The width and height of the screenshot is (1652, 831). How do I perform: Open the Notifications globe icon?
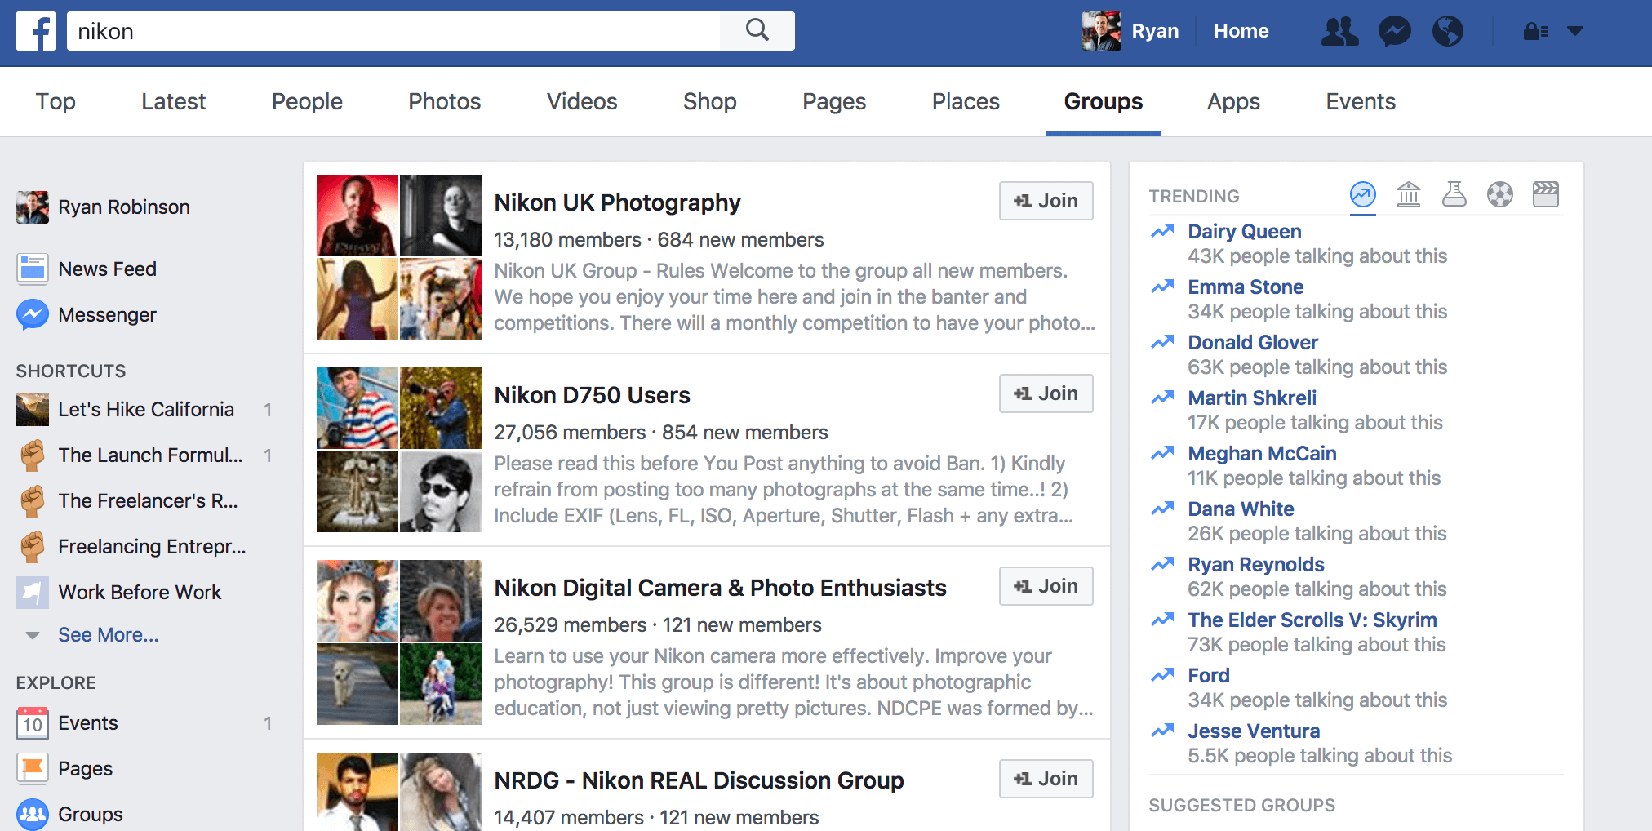(1449, 32)
